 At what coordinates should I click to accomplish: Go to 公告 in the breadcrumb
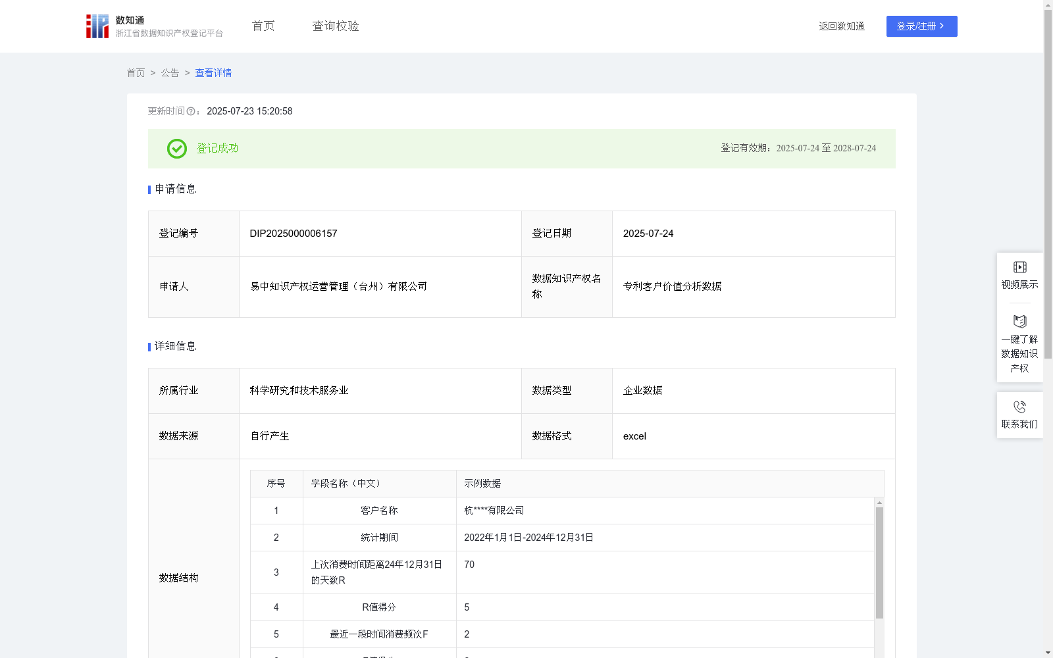pyautogui.click(x=170, y=73)
